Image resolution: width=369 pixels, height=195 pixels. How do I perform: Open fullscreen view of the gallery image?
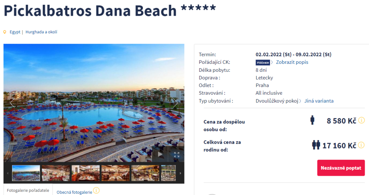tap(177, 155)
